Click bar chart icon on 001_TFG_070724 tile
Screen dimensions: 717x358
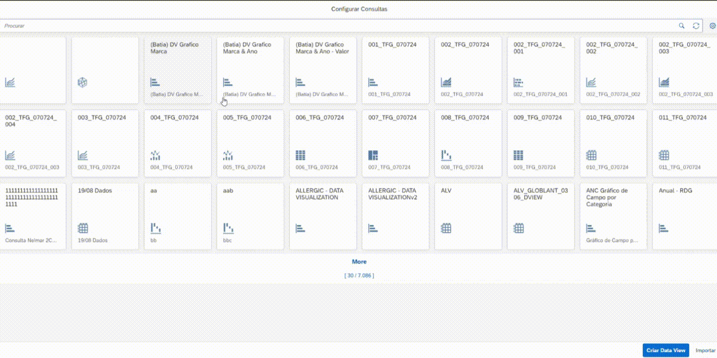coord(373,83)
